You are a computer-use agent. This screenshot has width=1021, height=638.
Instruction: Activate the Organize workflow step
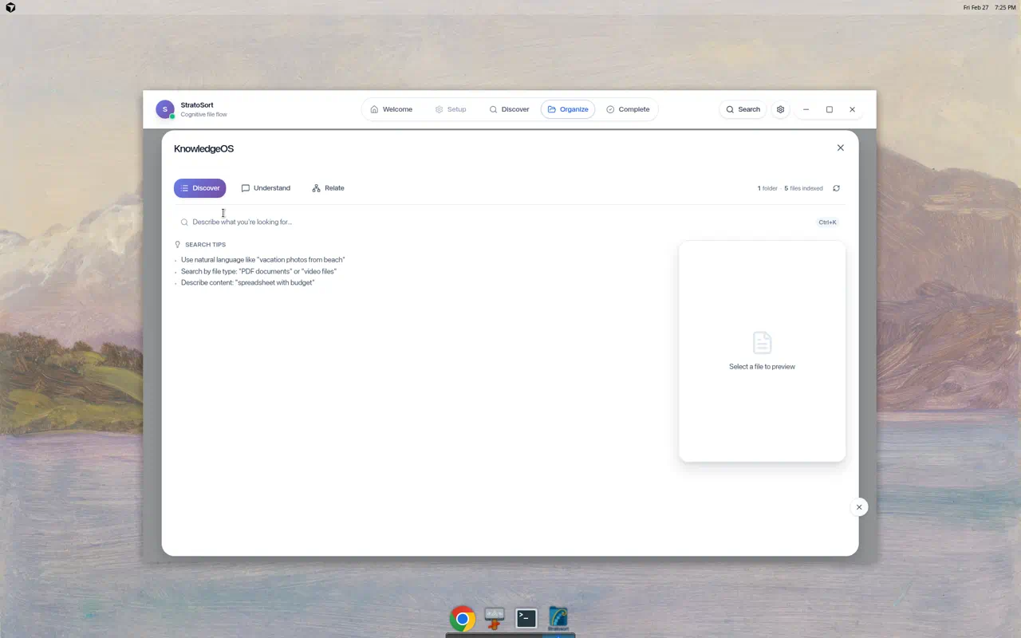[x=567, y=108]
